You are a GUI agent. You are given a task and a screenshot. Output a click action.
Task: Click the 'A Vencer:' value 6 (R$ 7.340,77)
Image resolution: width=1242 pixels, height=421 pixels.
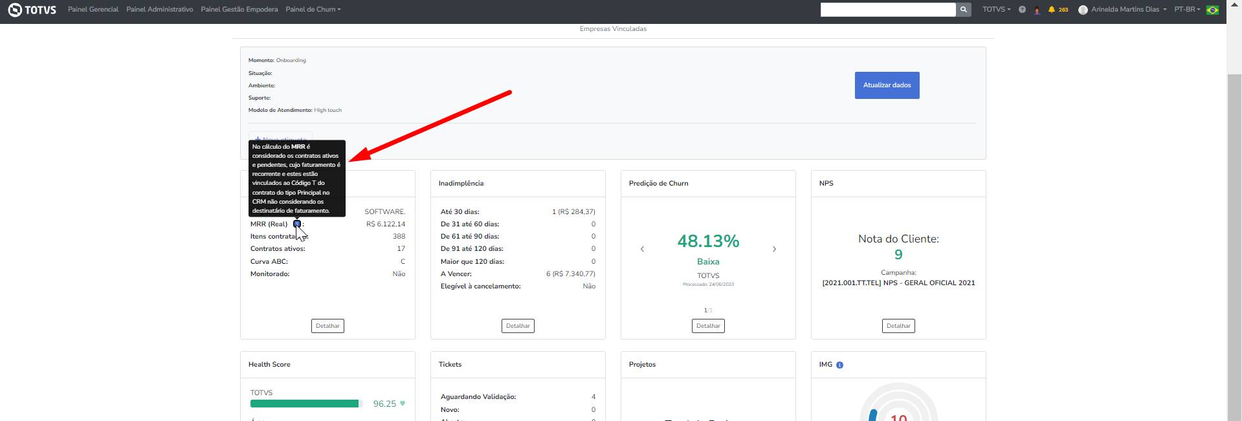click(571, 274)
